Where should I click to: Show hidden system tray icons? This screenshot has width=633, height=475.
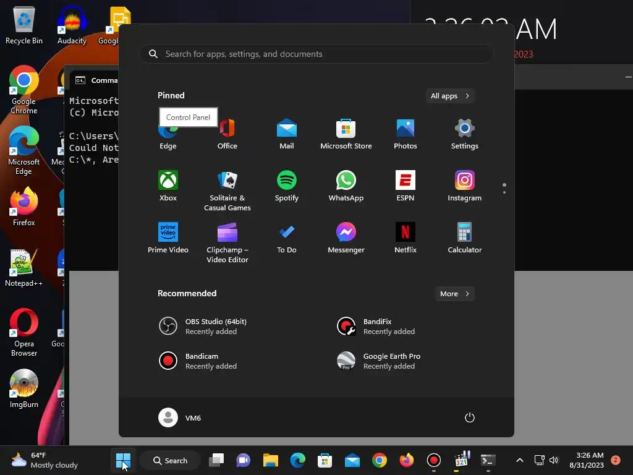tap(520, 460)
